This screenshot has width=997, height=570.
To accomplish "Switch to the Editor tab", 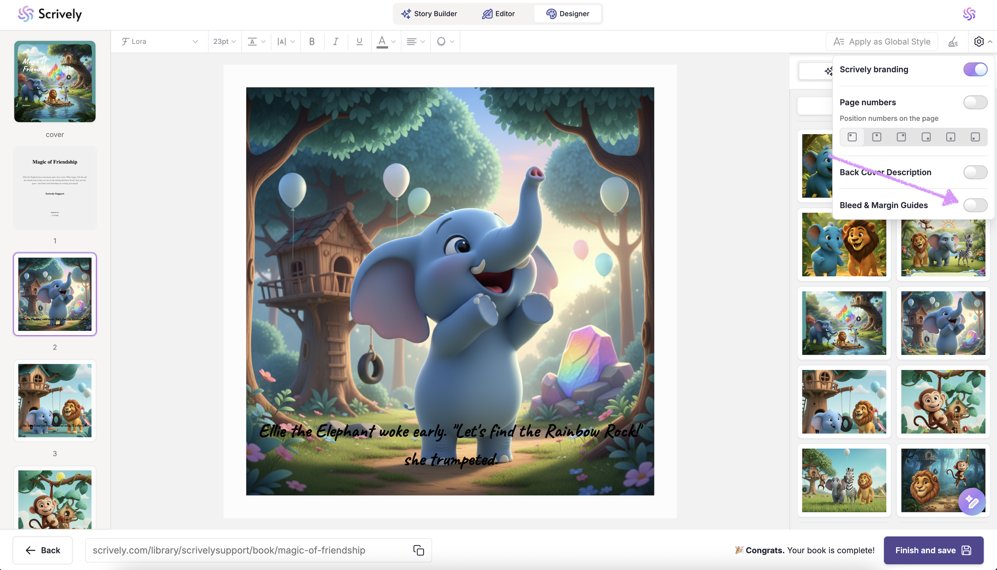I will 498,14.
